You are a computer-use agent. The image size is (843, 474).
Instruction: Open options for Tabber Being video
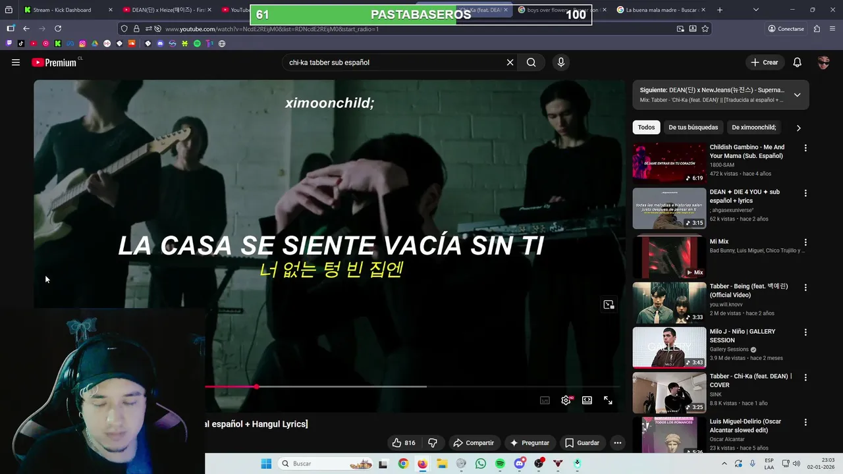click(805, 288)
